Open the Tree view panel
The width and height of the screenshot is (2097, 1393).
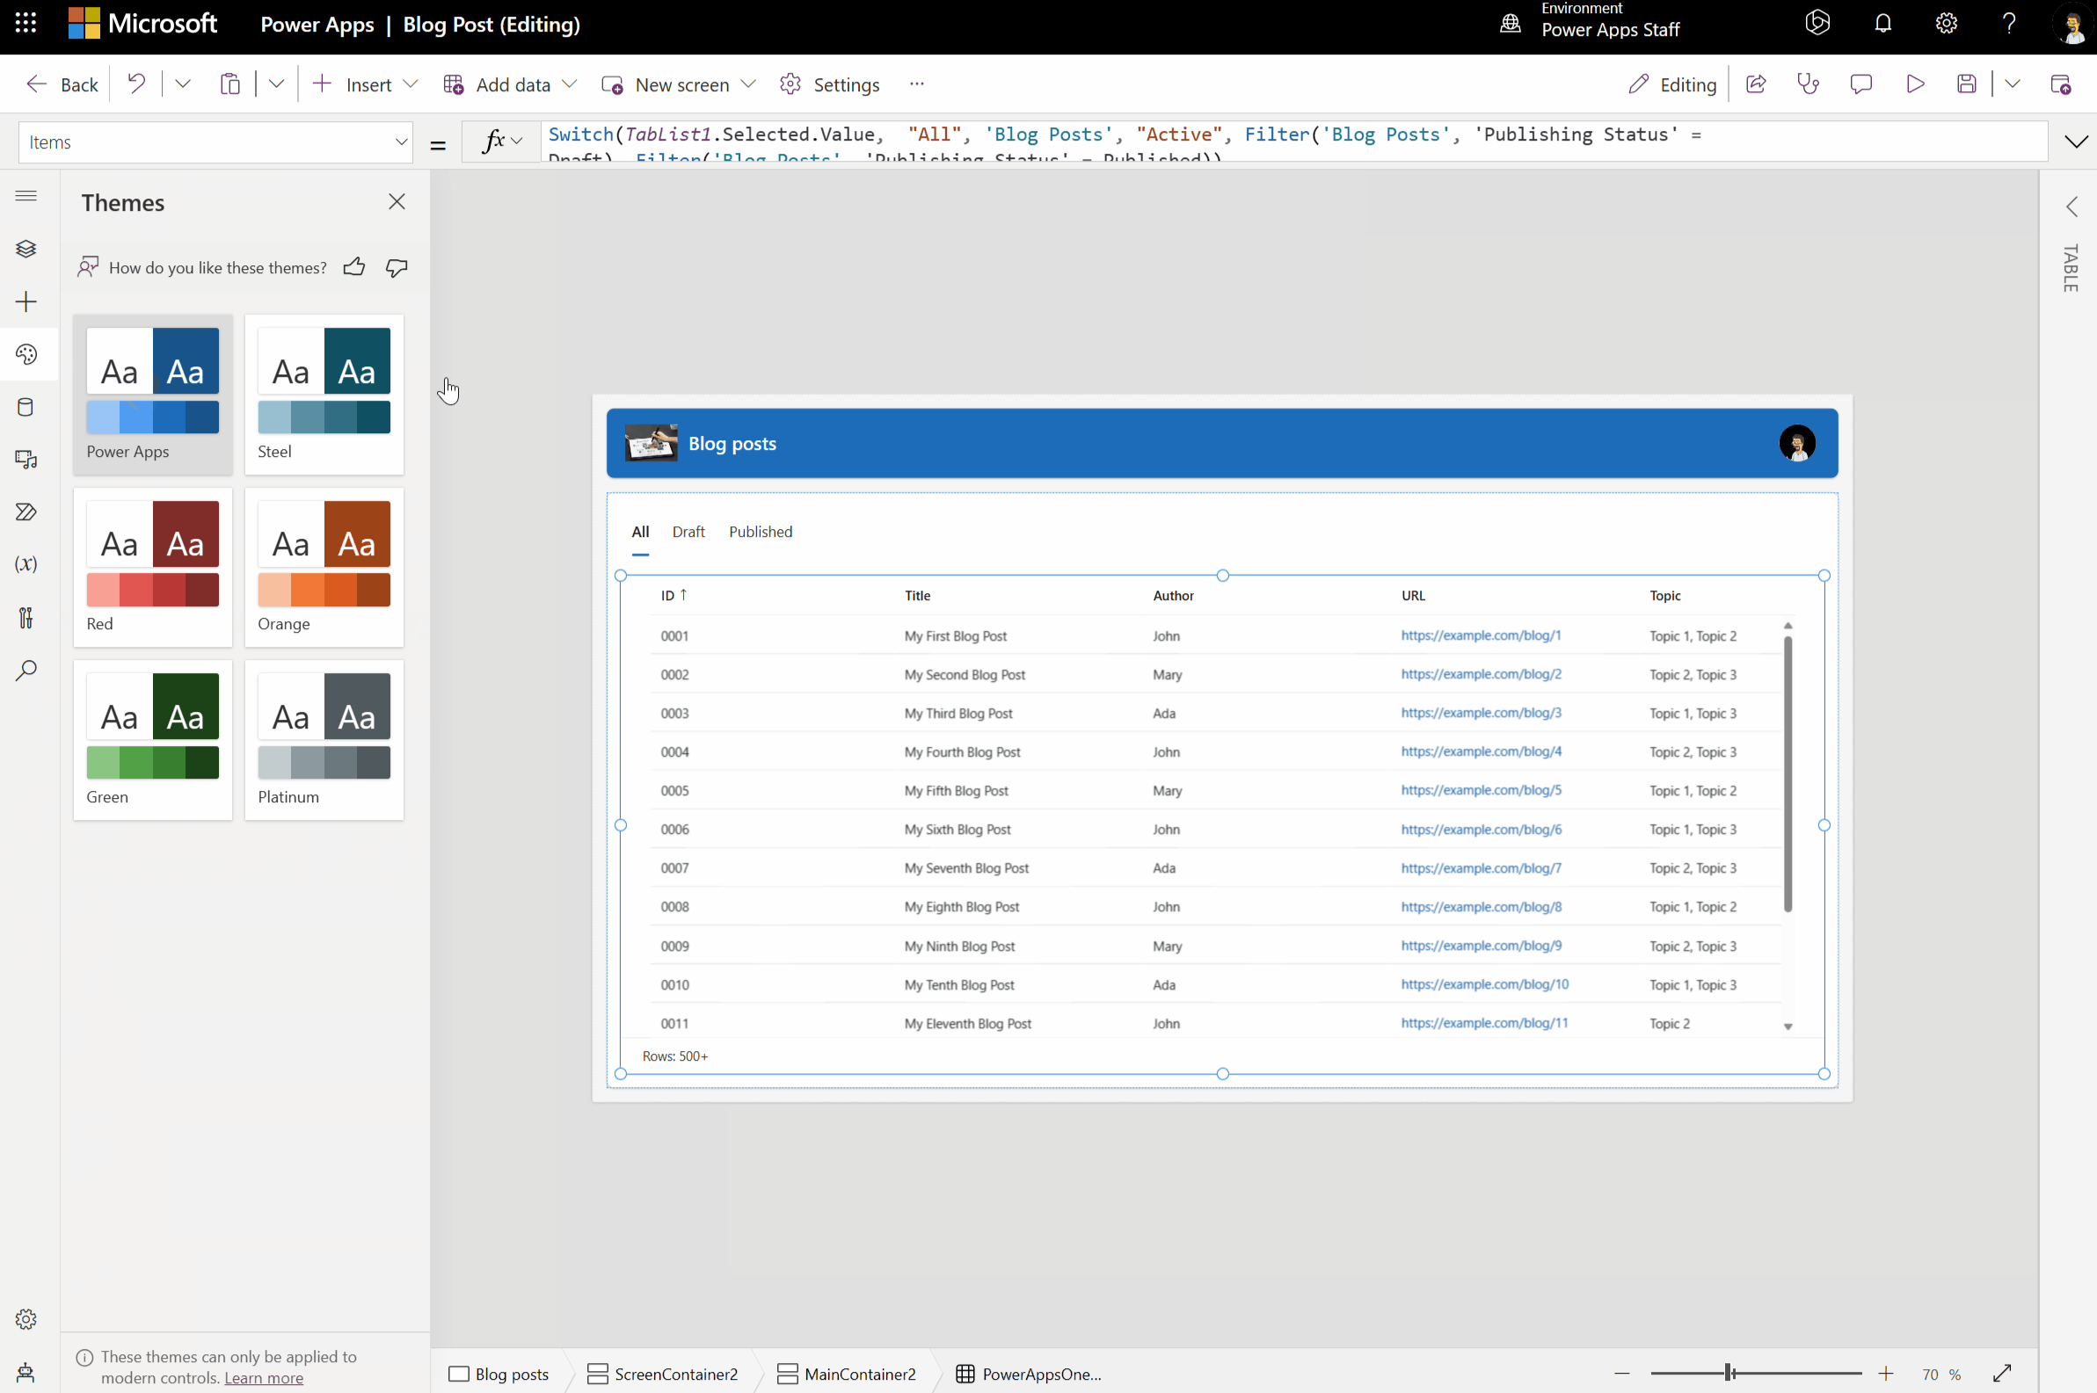(x=25, y=250)
